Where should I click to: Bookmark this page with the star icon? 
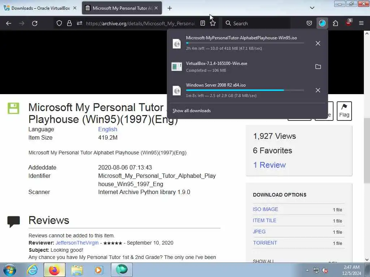tap(213, 23)
